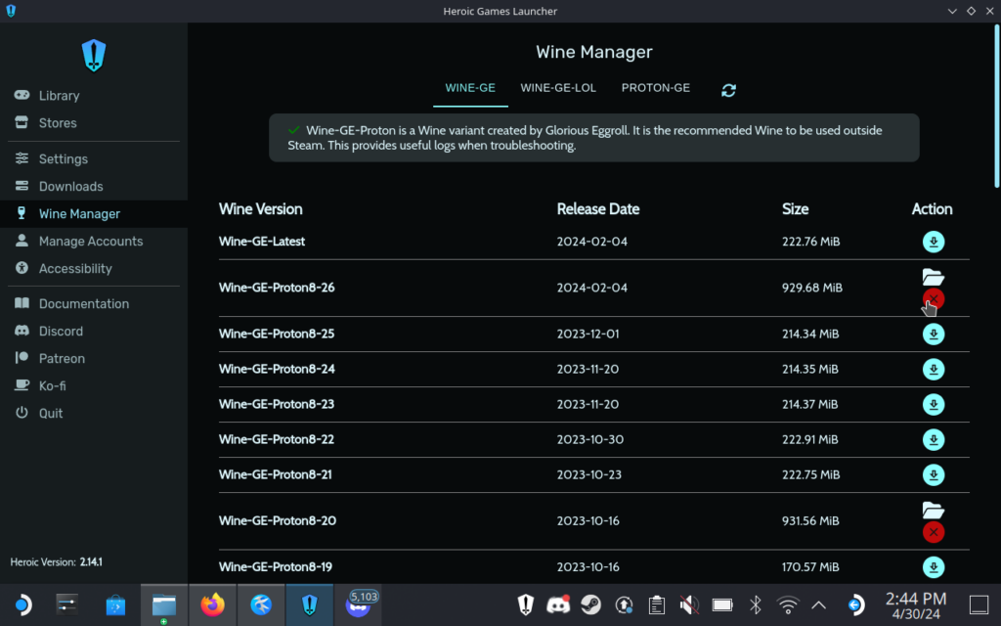
Task: Open Accessibility in the sidebar
Action: 94,268
